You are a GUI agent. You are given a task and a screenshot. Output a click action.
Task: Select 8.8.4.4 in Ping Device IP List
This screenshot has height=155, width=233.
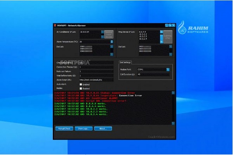[143, 32]
